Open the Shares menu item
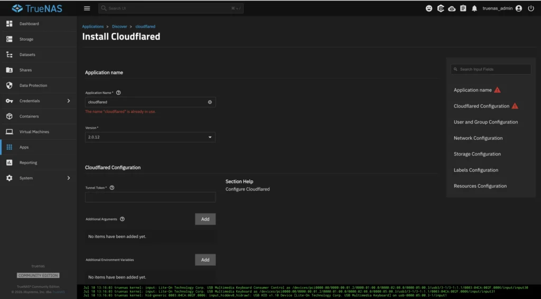 click(38, 70)
